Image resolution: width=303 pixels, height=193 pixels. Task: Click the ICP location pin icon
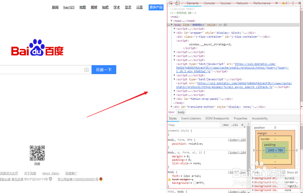[50, 179]
